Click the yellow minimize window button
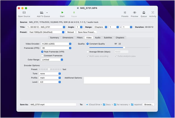Viewport: 175px width, 118px height. 22,8
